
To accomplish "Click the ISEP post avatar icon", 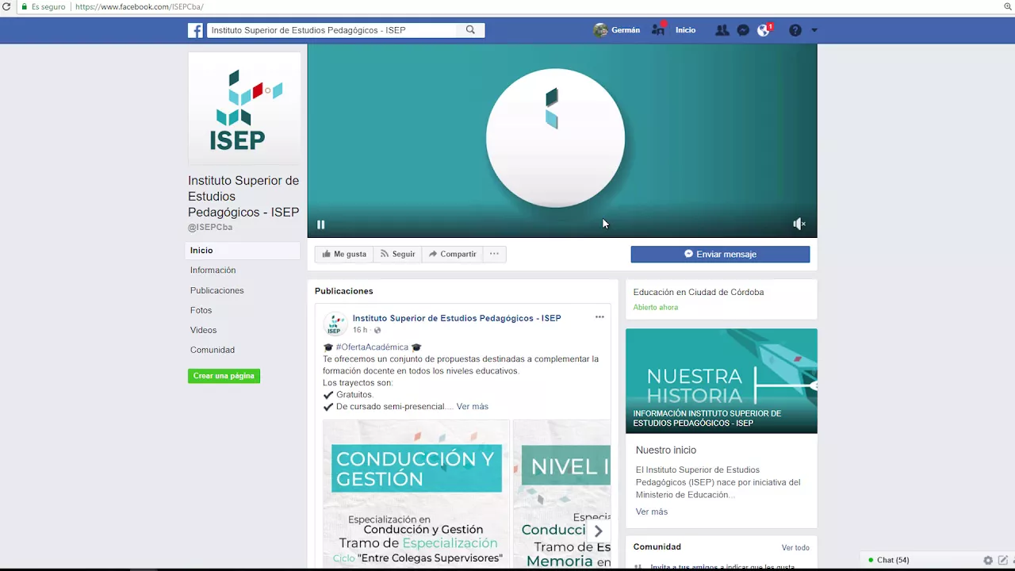I will 335,324.
